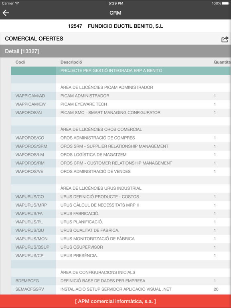
Task: Tap the 5:29 PM clock
Action: coord(116,3)
